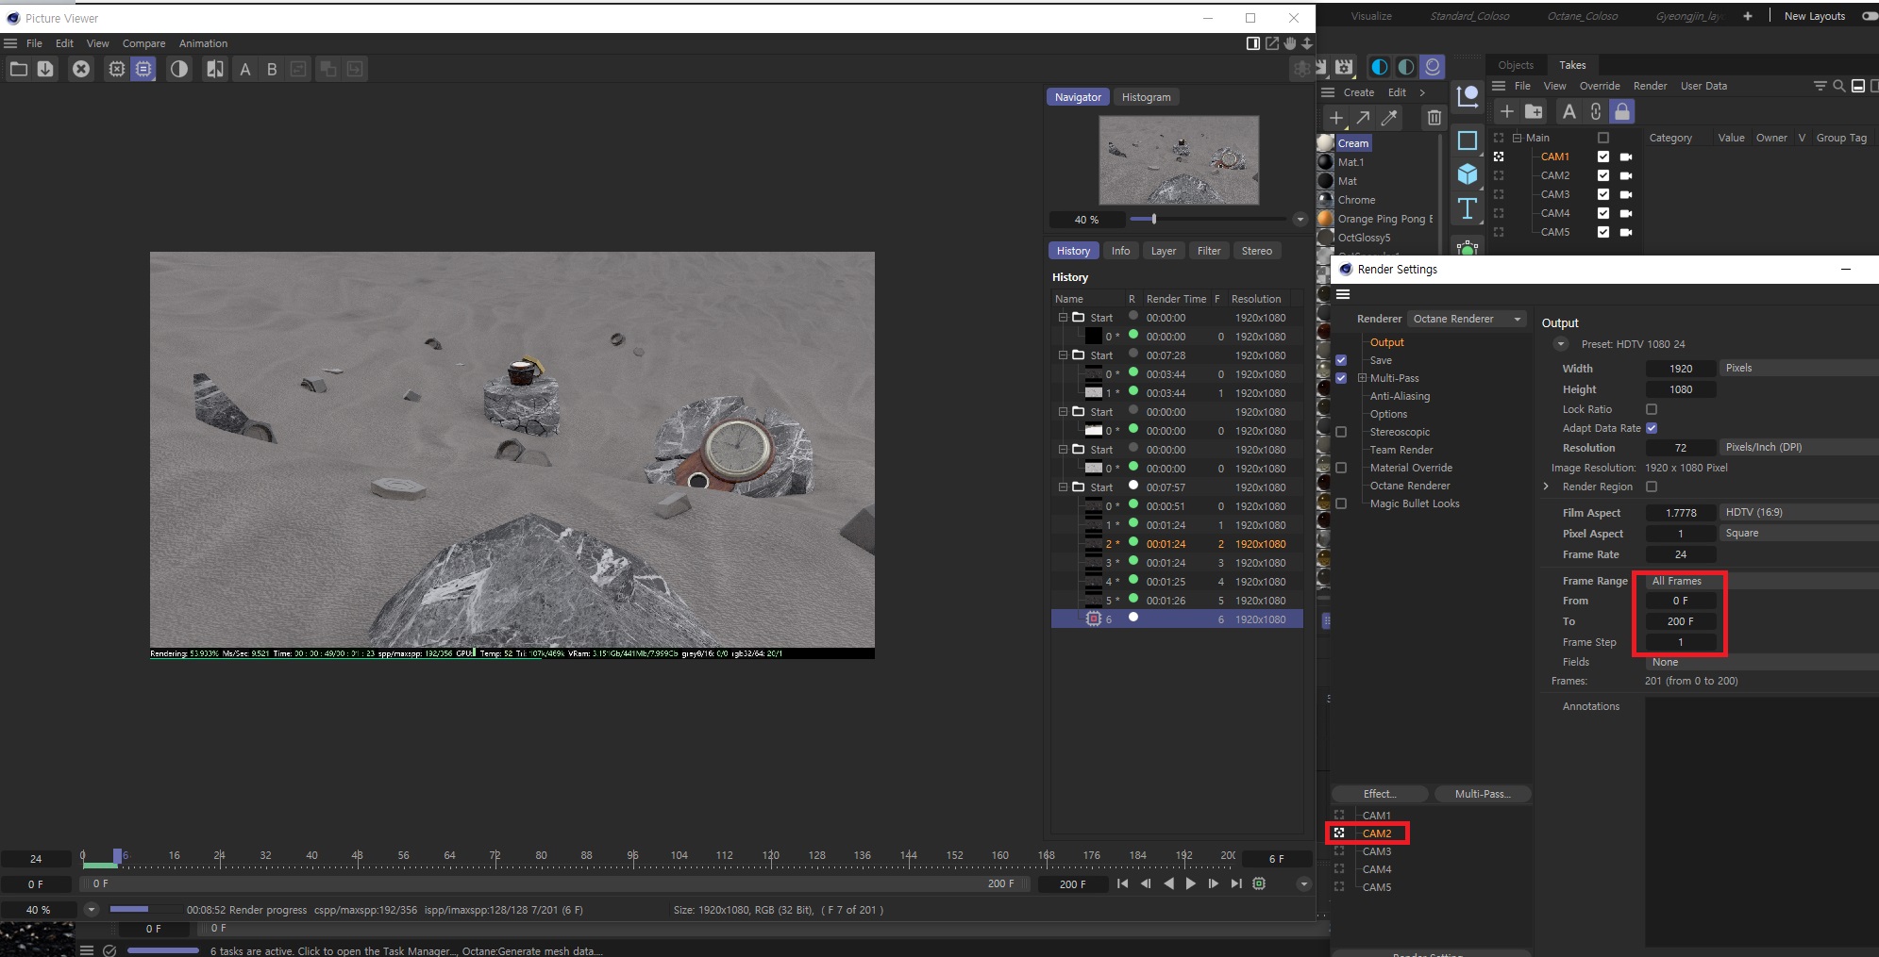Expand the Render Region disclosure arrow
This screenshot has width=1879, height=957.
[1546, 487]
